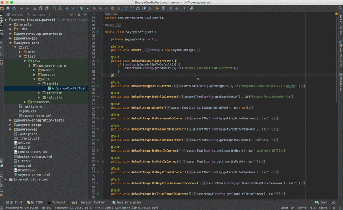Screen dimensions: 343x210
Task: Open the TODO tool window
Action: click(x=35, y=202)
